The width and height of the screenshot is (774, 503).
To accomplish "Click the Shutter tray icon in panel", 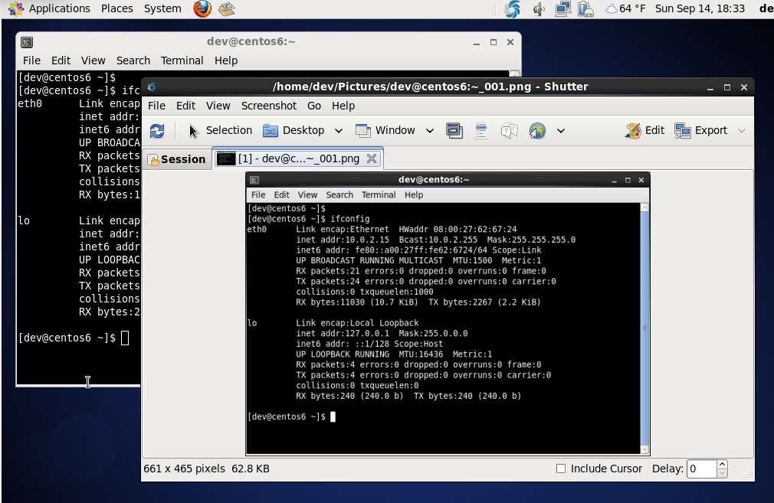I will pyautogui.click(x=512, y=9).
